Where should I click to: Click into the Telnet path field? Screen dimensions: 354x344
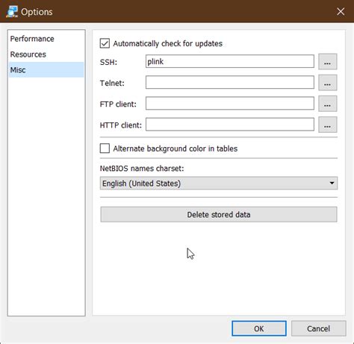tap(230, 83)
